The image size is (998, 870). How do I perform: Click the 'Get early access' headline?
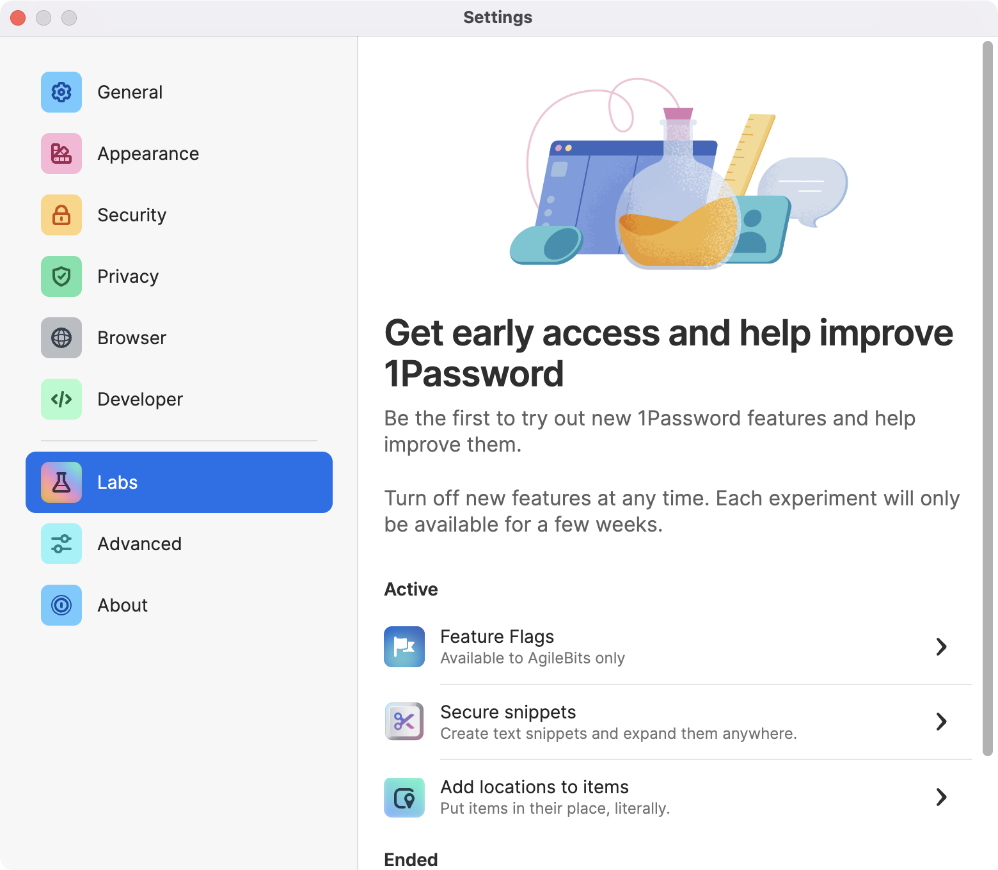(x=669, y=353)
